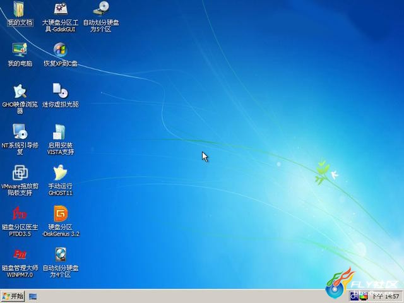This screenshot has width=404, height=303.
Task: Click the 开始 start button
Action: tap(13, 296)
